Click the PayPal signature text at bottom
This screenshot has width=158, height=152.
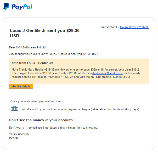coord(13,138)
